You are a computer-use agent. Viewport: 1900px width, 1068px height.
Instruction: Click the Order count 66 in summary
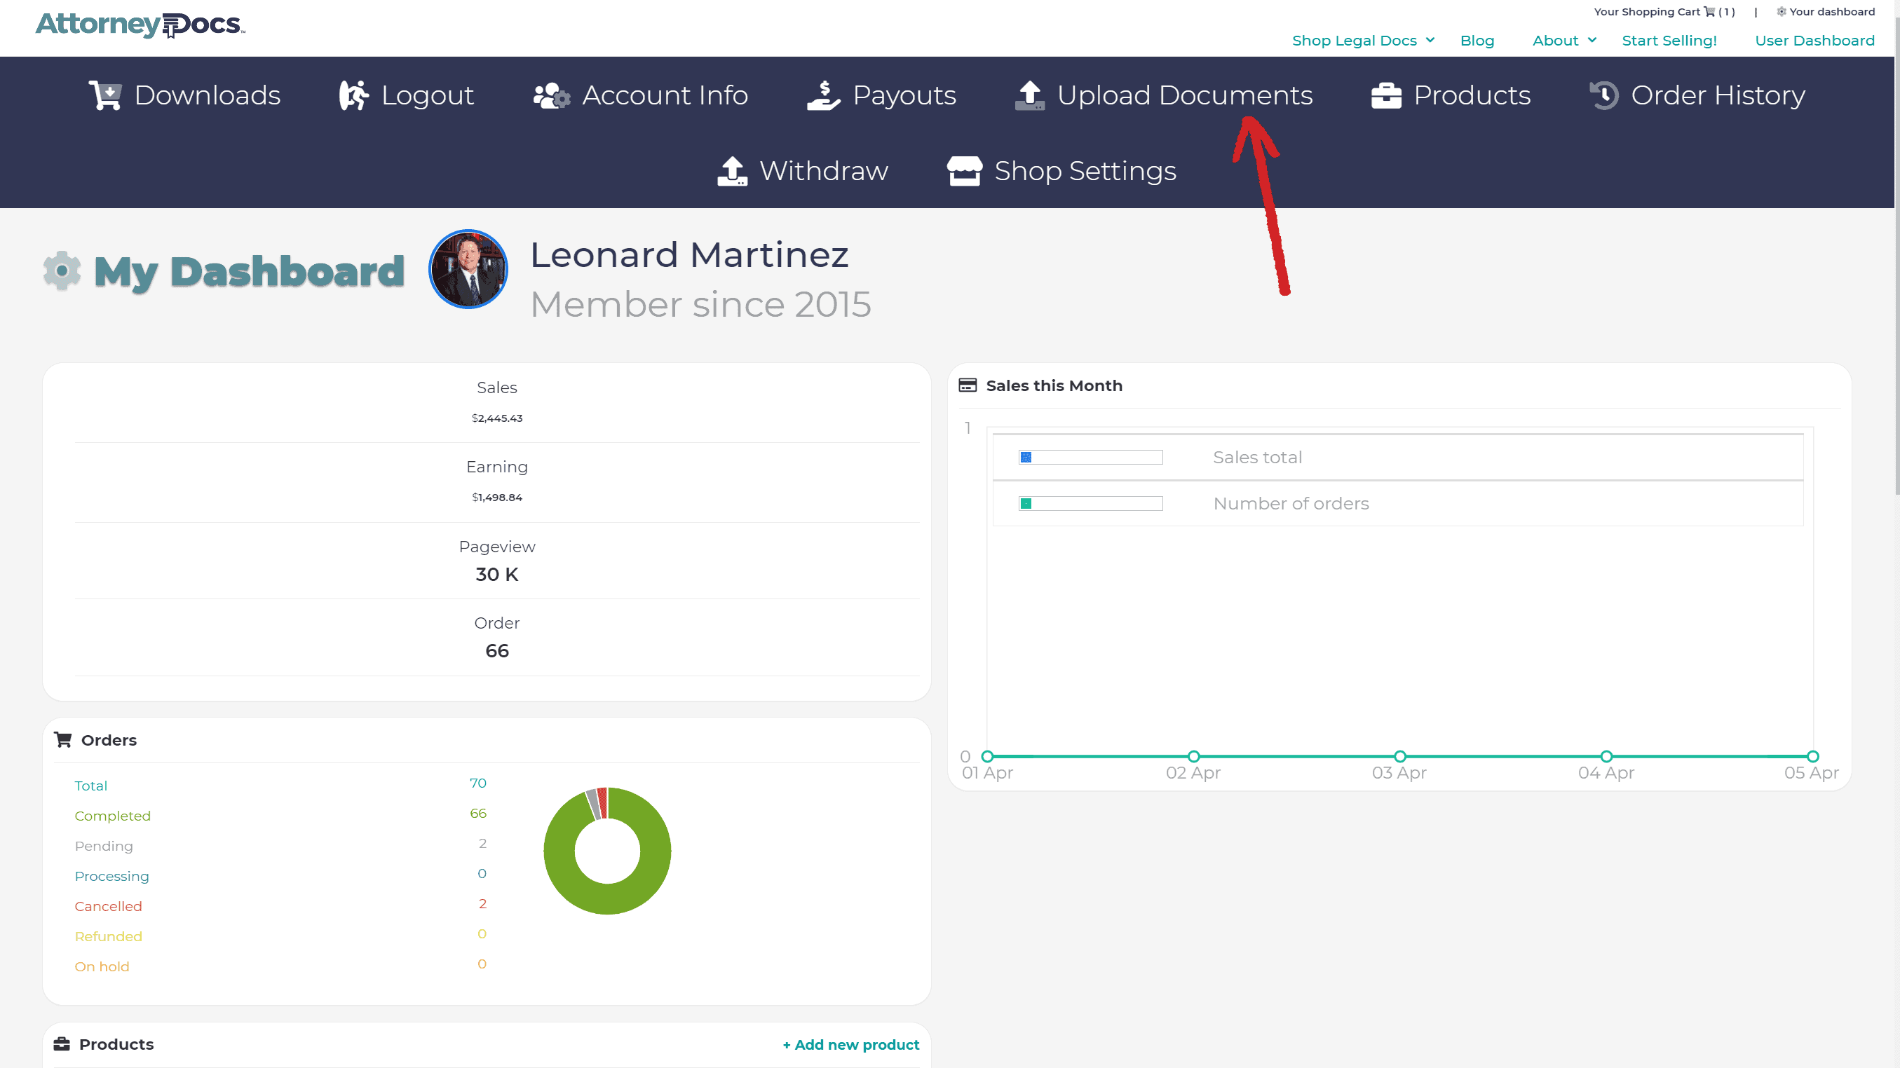(x=497, y=652)
